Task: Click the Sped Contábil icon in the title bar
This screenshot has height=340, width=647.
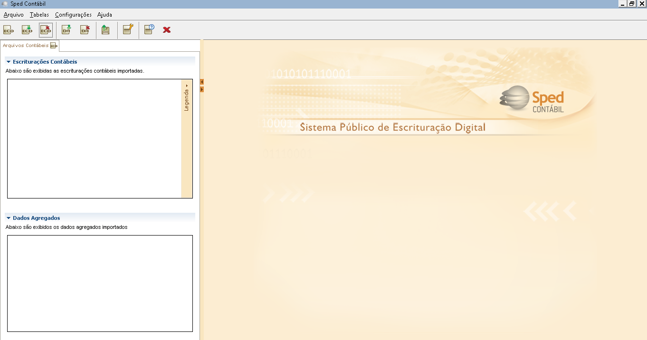Action: click(x=5, y=4)
